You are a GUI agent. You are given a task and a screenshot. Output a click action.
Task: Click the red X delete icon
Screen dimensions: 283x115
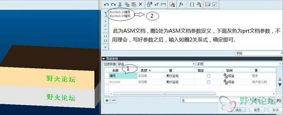pyautogui.click(x=141, y=5)
